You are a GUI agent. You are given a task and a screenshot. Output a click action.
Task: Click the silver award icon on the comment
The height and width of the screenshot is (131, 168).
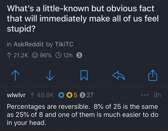(82, 95)
